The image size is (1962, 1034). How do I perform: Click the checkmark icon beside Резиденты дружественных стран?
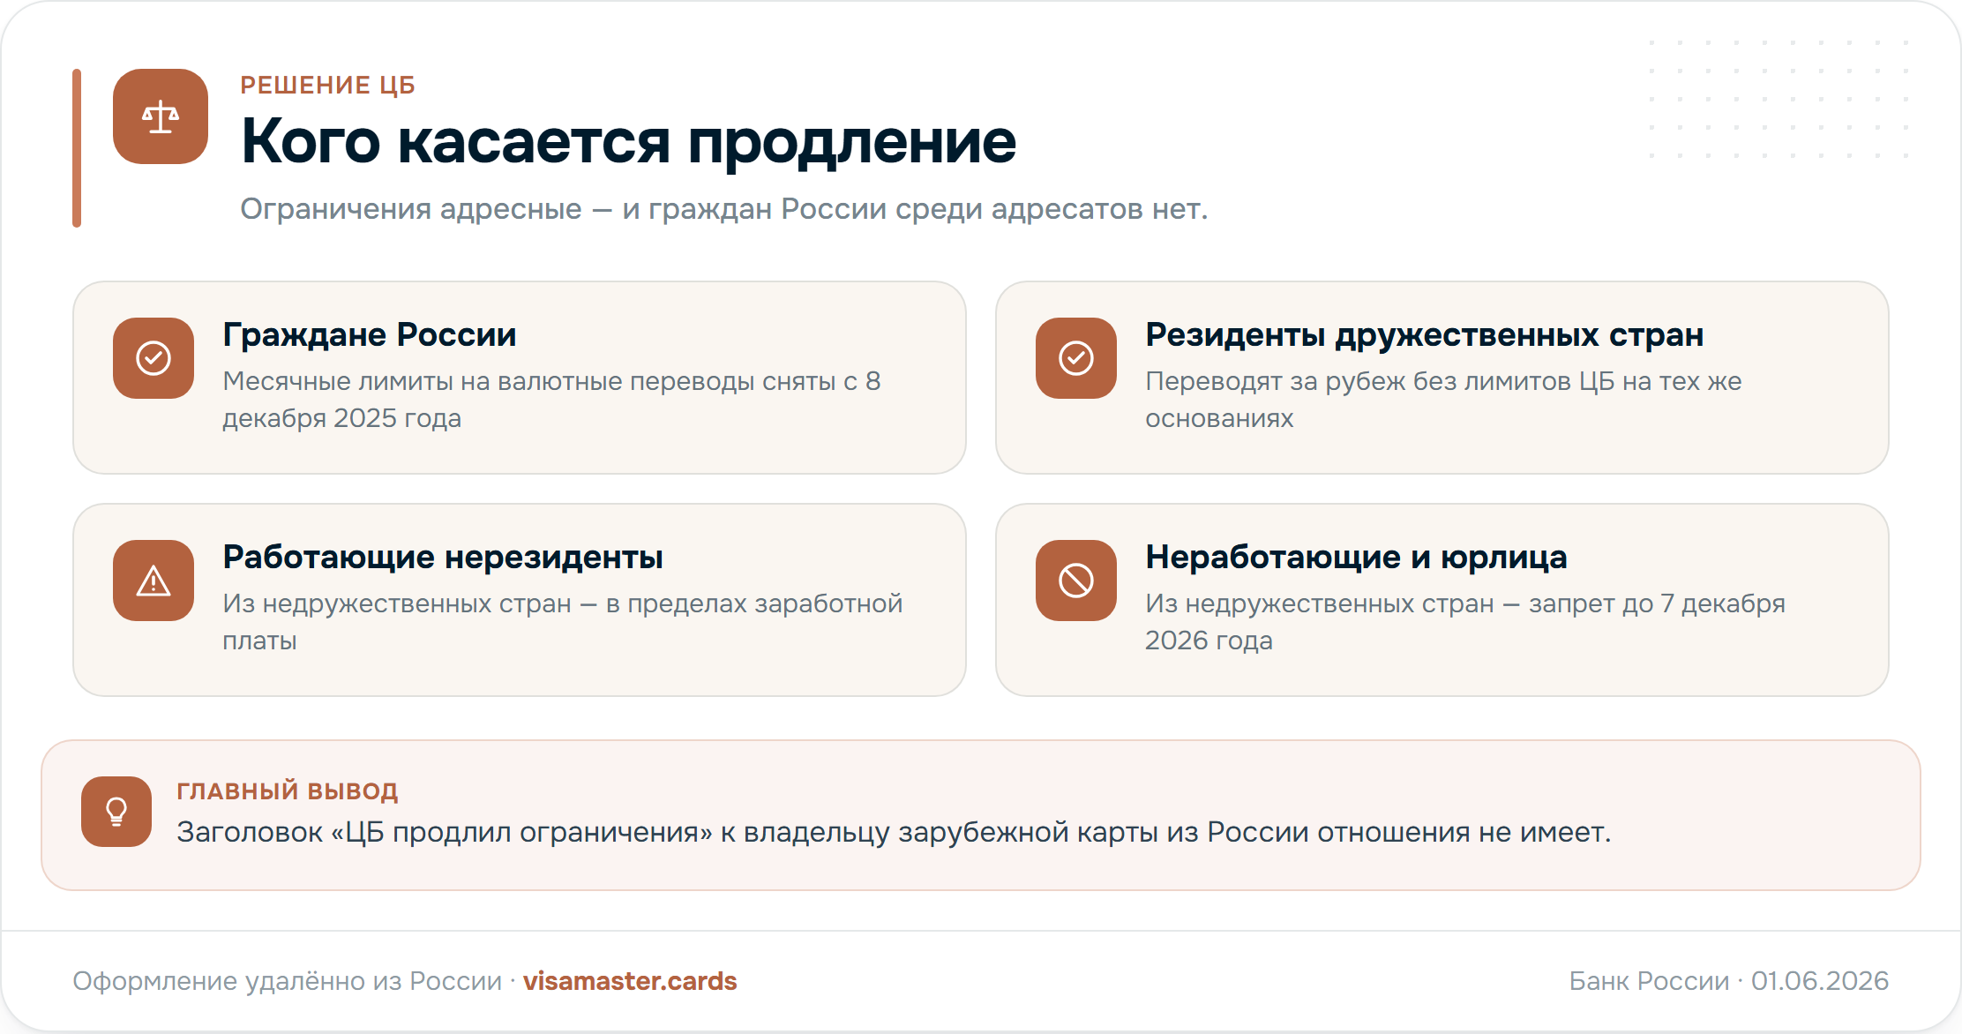pyautogui.click(x=1076, y=358)
